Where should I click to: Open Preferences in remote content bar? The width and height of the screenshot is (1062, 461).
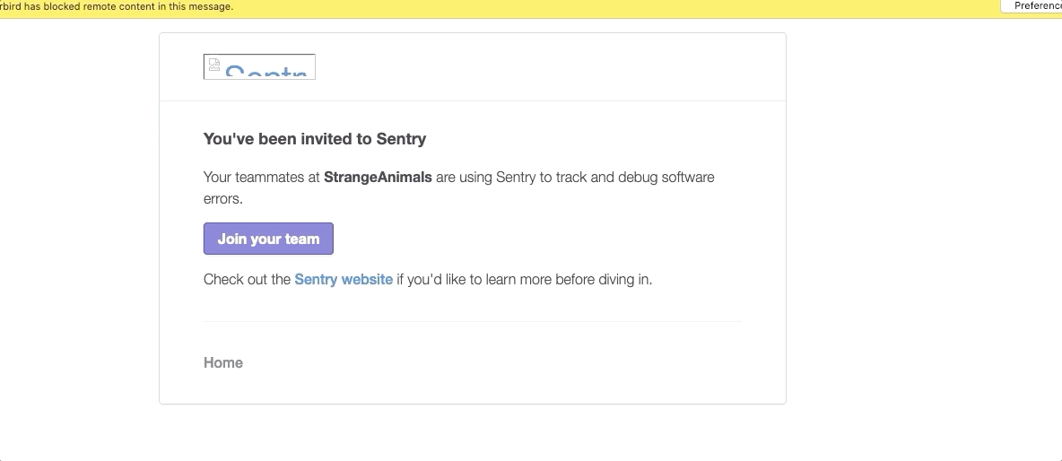1032,6
